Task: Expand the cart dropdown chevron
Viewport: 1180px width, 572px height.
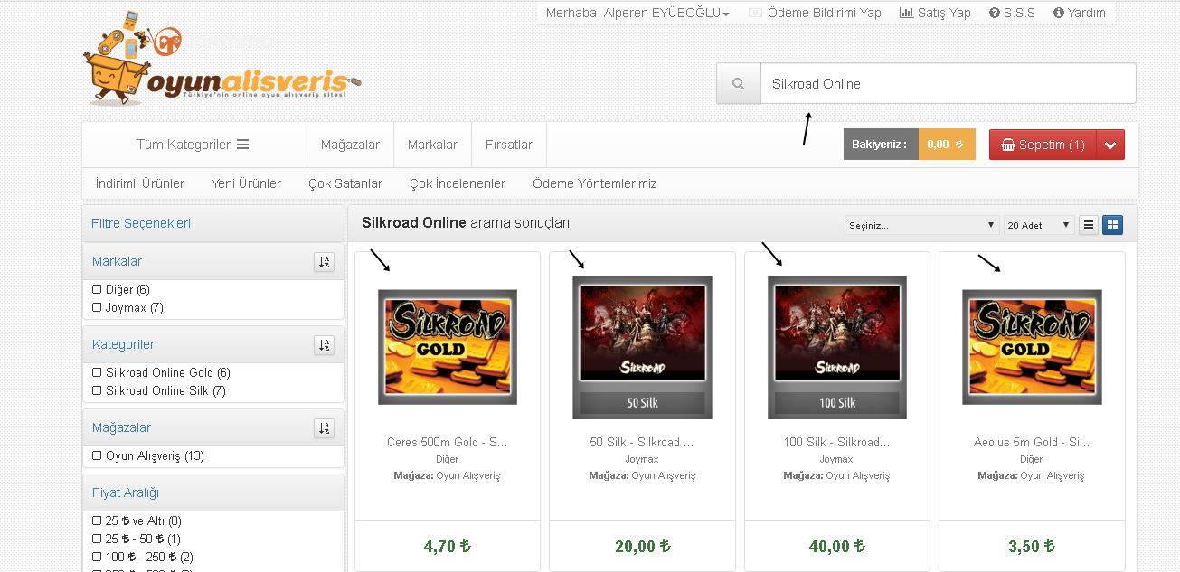Action: click(x=1110, y=145)
